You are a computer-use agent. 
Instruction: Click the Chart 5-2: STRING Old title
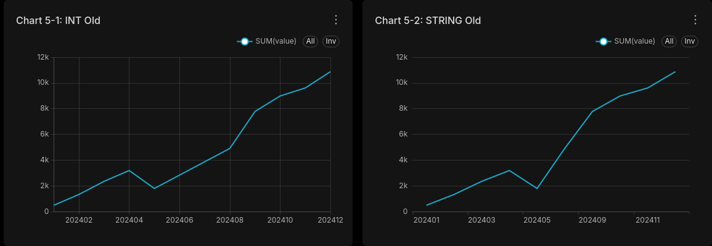tap(428, 20)
